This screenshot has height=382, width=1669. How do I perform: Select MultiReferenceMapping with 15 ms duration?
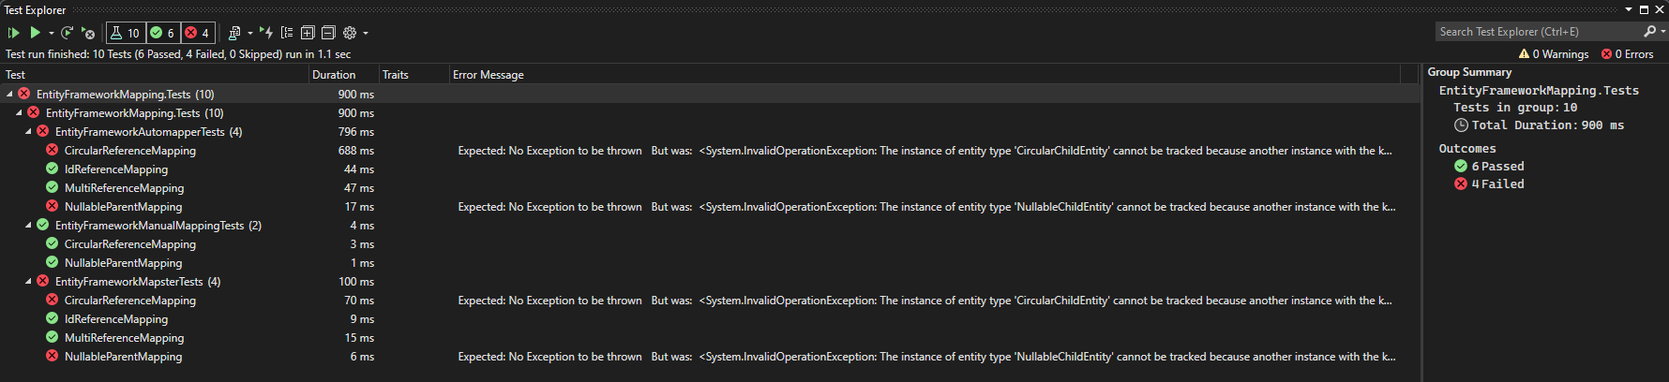711,337
